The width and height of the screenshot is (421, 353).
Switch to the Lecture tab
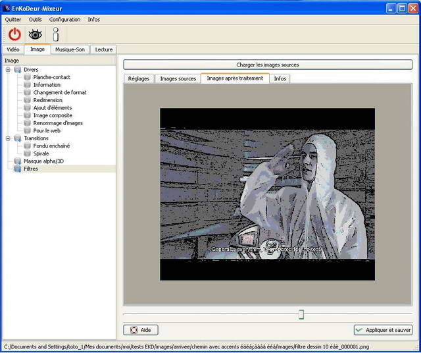click(x=104, y=50)
